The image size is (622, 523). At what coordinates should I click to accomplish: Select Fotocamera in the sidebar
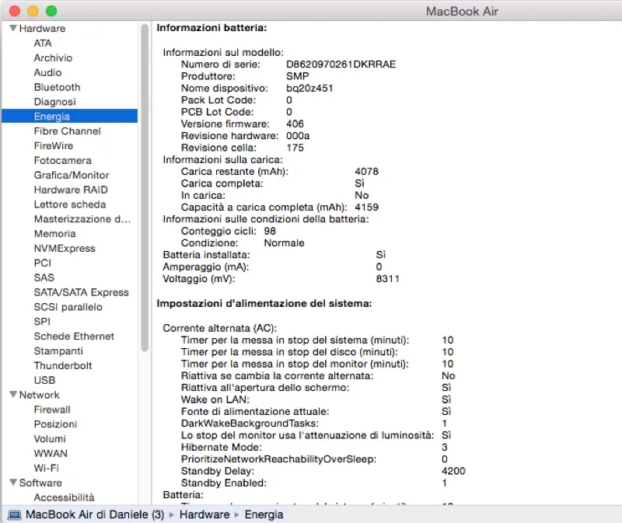click(63, 161)
